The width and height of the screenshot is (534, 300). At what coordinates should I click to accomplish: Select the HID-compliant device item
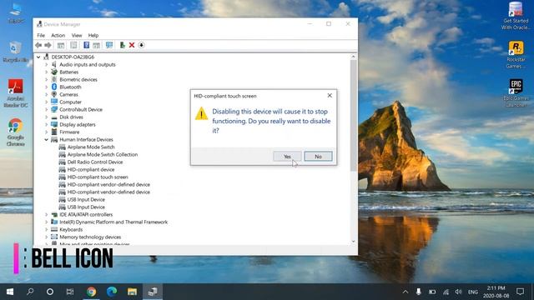91,169
